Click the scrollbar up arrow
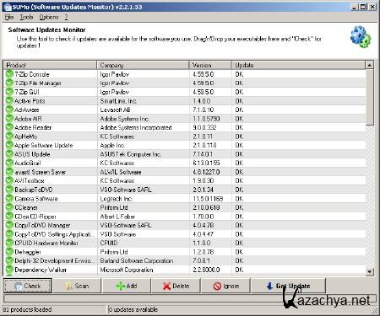Screen dimensions: 380x316 [x=370, y=65]
